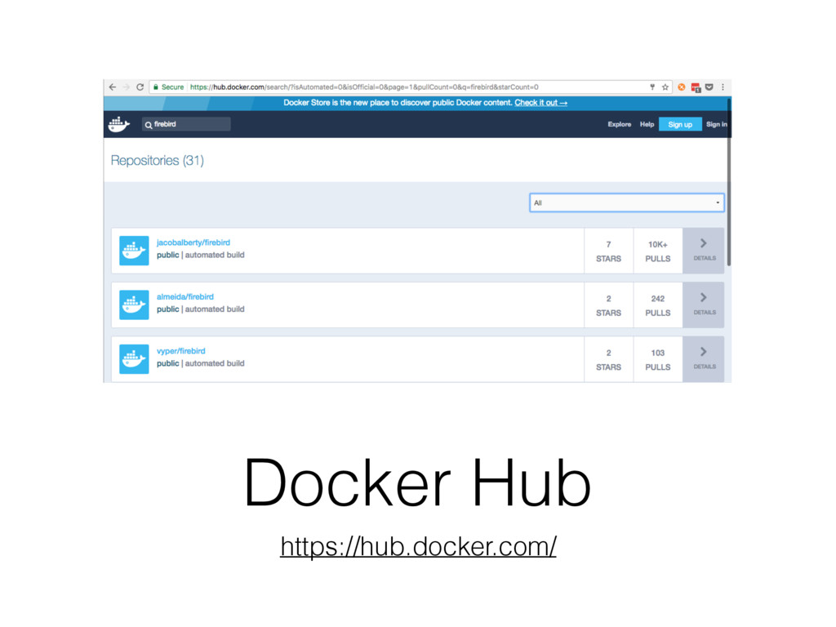
Task: Open the vyper/firebird repository link
Action: click(180, 351)
